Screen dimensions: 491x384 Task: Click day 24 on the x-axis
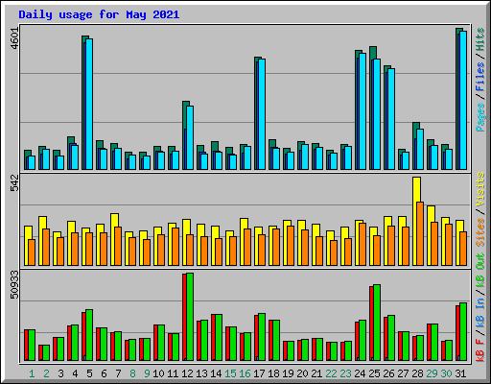click(x=360, y=373)
